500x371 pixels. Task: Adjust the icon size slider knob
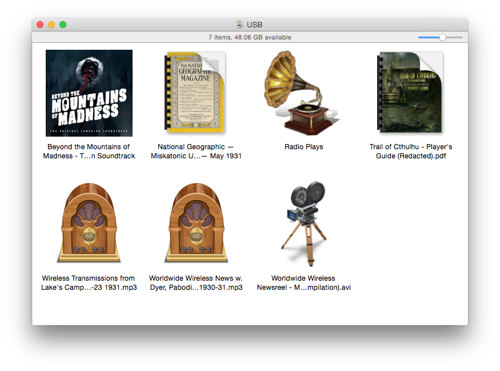[442, 37]
